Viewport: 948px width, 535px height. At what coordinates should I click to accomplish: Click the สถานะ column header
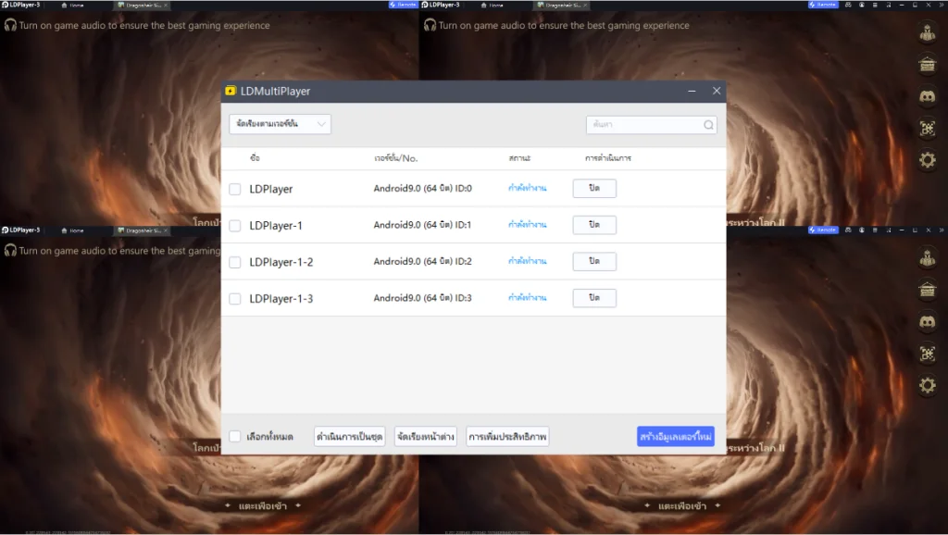pos(519,157)
